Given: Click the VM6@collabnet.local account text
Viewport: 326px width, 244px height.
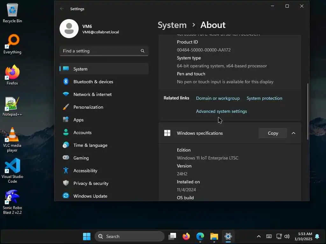Looking at the screenshot, I should 101,32.
